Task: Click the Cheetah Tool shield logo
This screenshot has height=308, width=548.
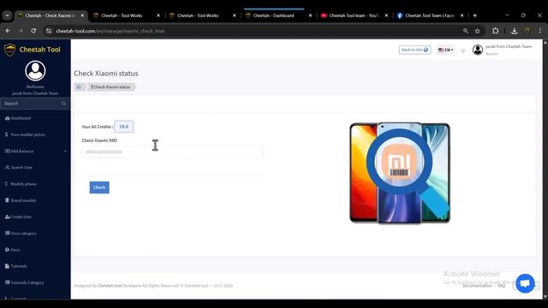Action: tap(9, 50)
